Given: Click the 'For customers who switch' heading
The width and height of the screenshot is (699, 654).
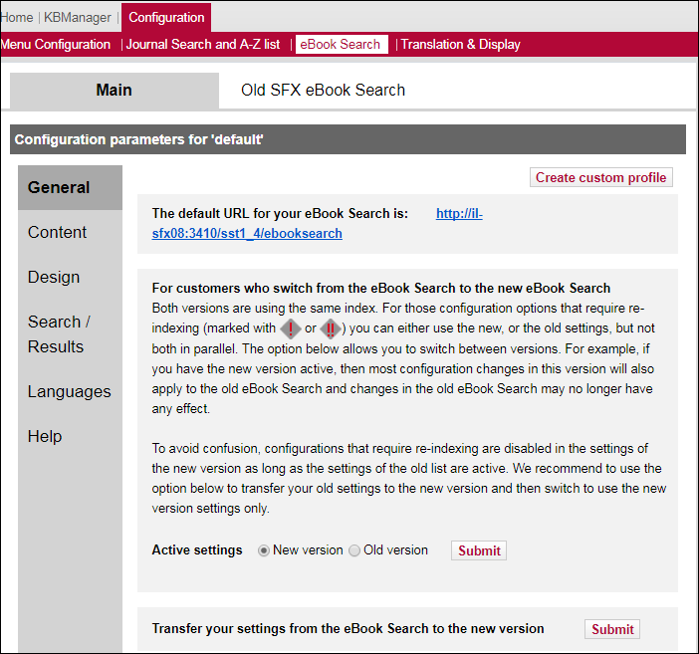Looking at the screenshot, I should (x=381, y=288).
